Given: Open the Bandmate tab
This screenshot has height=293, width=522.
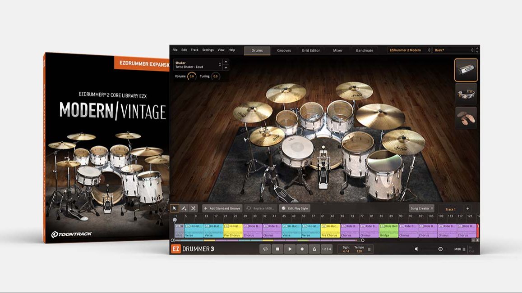Looking at the screenshot, I should (x=365, y=50).
